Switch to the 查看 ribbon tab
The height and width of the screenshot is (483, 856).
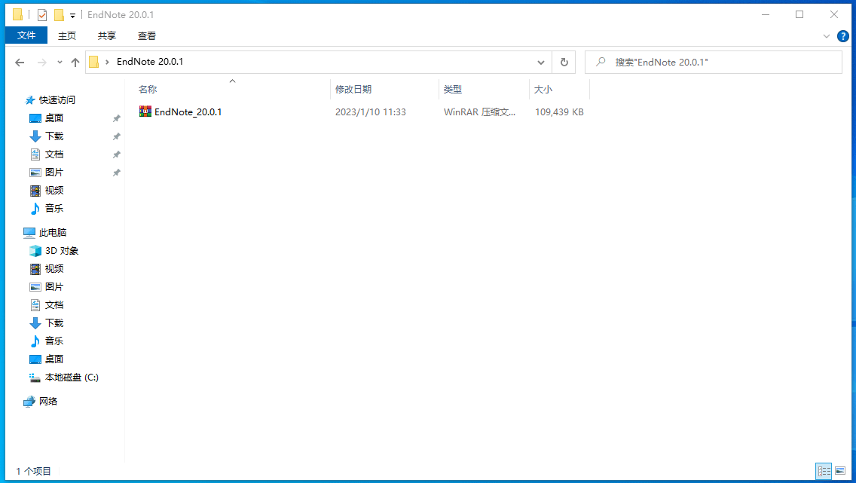click(x=147, y=35)
